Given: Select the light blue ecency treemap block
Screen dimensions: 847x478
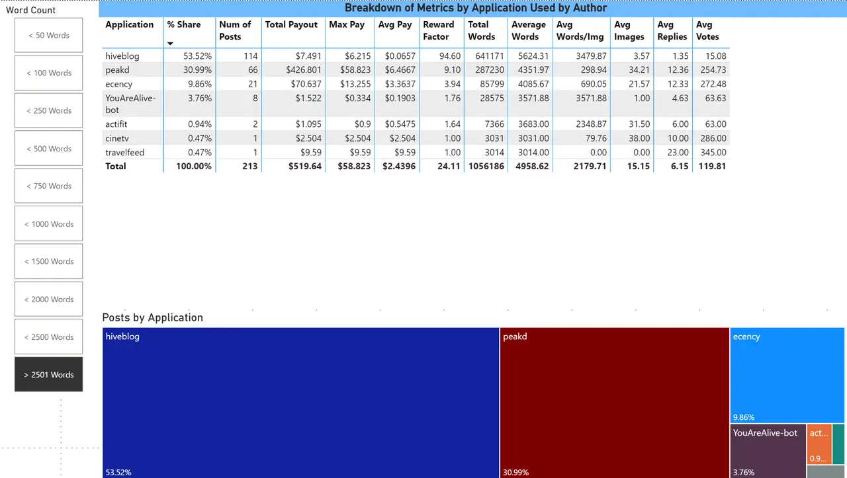Looking at the screenshot, I should [787, 375].
